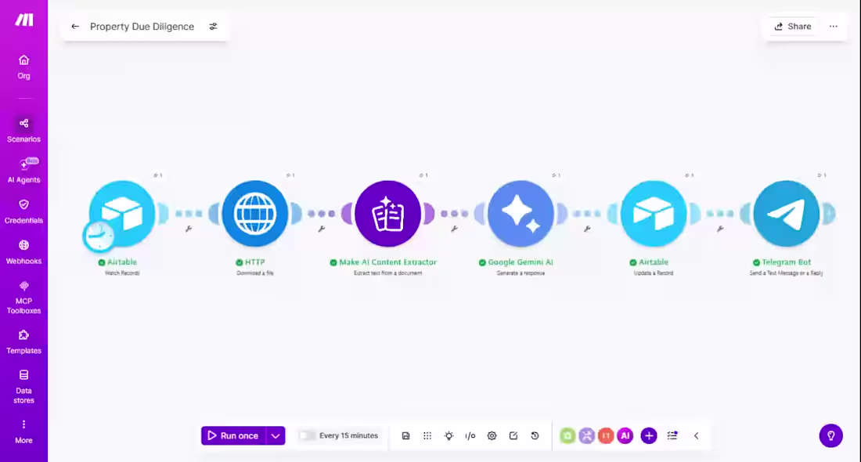The height and width of the screenshot is (462, 861).
Task: Open the checklist icon in bottom toolbar
Action: pos(672,435)
